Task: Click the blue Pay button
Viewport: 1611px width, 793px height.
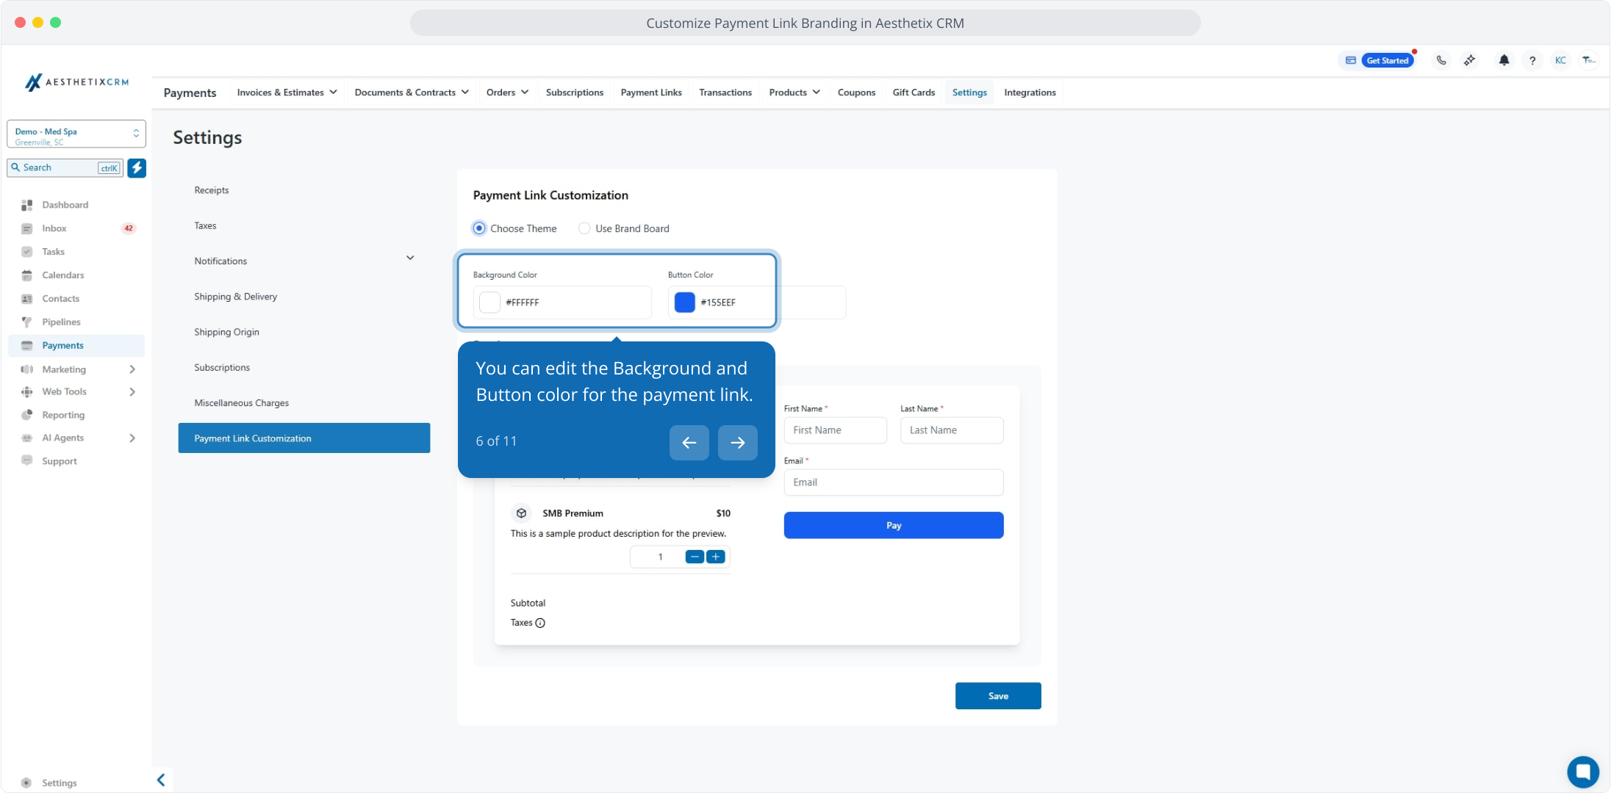Action: click(x=893, y=525)
